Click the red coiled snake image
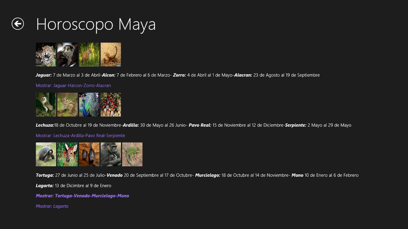 (111, 105)
